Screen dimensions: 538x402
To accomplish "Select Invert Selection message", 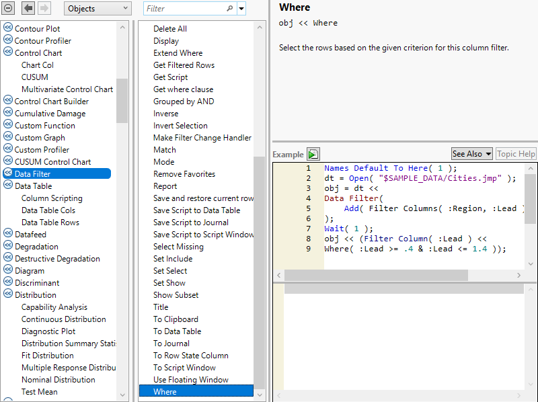I will (x=180, y=126).
